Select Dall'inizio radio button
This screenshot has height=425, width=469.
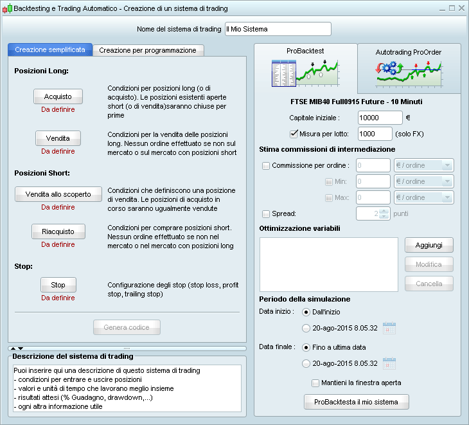306,312
